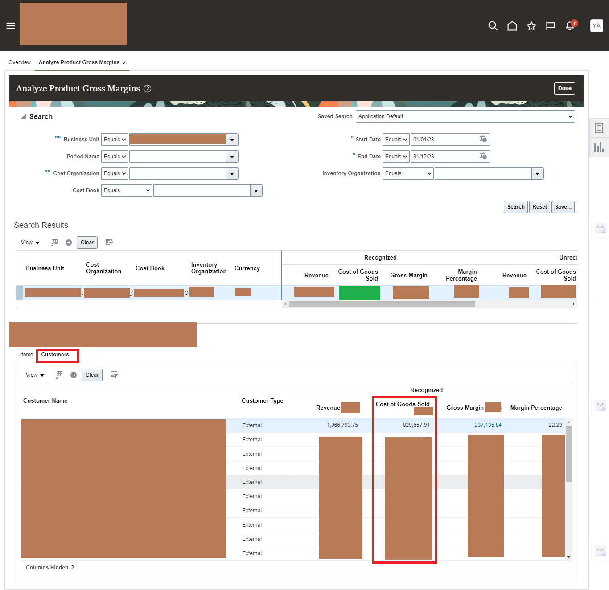Open the bar chart panel icon on right edge
Viewport: 609px width, 590px height.
coord(599,147)
